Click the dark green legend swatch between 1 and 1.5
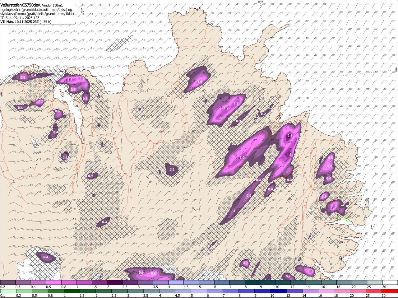 72,291
